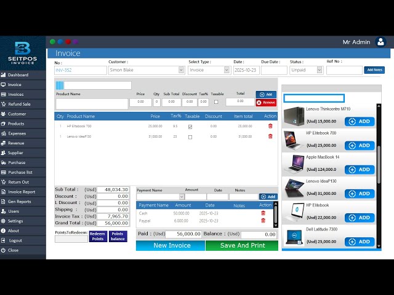Toggle Taxable checkbox in product entry row
Image resolution: width=394 pixels, height=295 pixels.
tap(216, 102)
